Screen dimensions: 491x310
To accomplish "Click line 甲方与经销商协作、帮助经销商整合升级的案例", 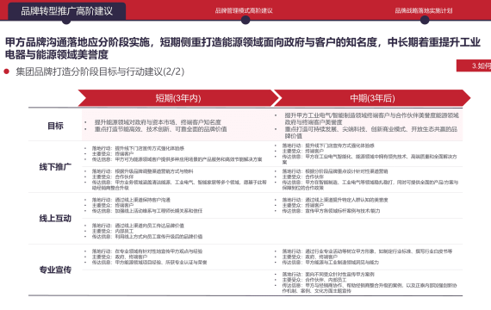I will point(370,288).
